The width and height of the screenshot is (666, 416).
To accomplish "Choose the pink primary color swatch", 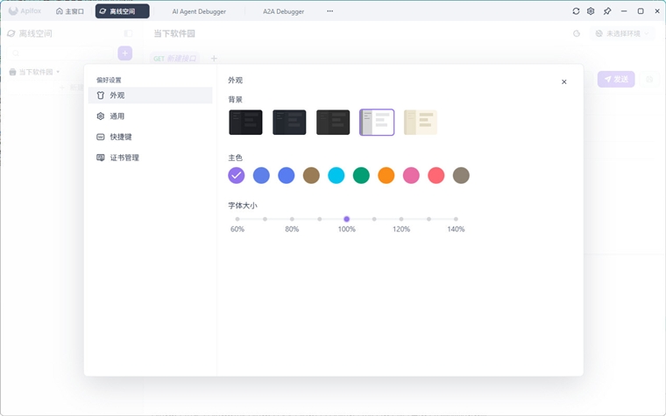I will [x=411, y=175].
